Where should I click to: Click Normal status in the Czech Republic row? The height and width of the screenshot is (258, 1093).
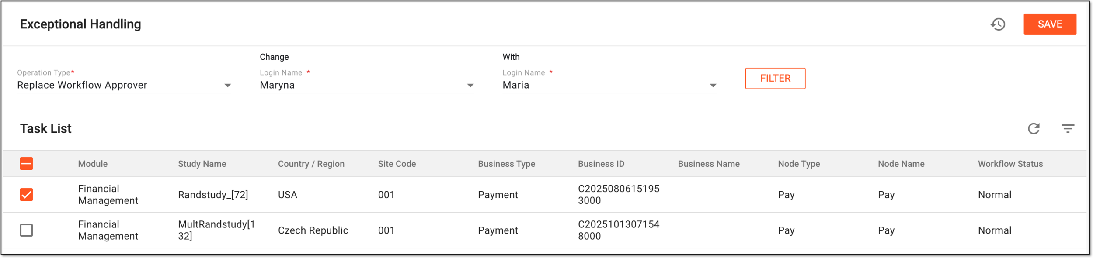995,230
